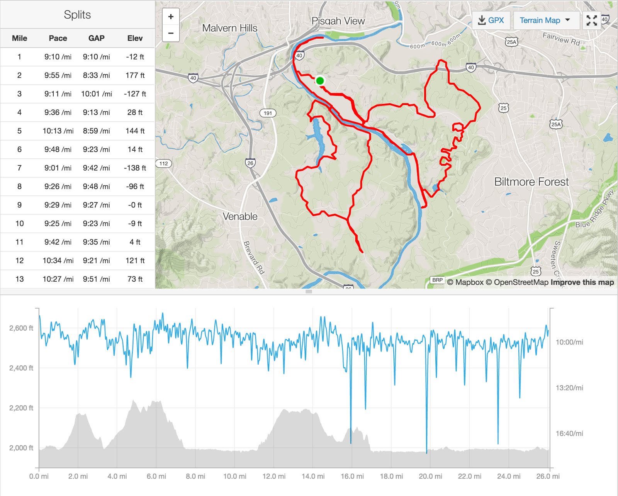The image size is (618, 496).
Task: Open the Terrain Map dropdown
Action: click(545, 20)
